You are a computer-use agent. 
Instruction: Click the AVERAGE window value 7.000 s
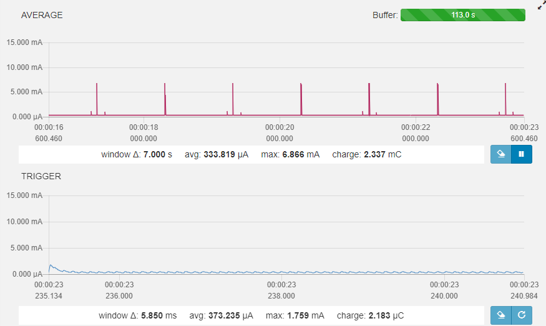click(x=154, y=154)
